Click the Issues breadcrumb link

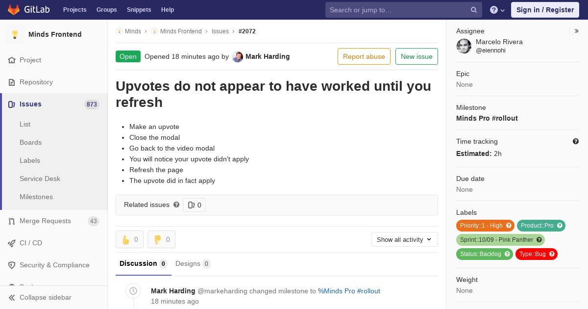pos(220,31)
